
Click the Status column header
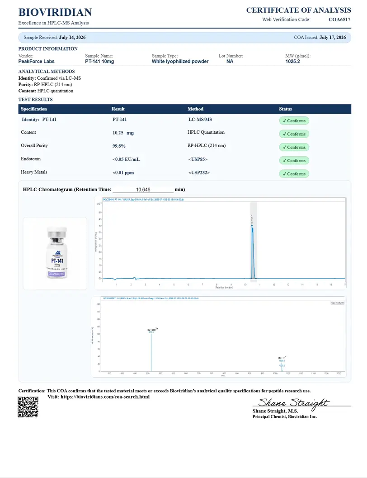[285, 109]
